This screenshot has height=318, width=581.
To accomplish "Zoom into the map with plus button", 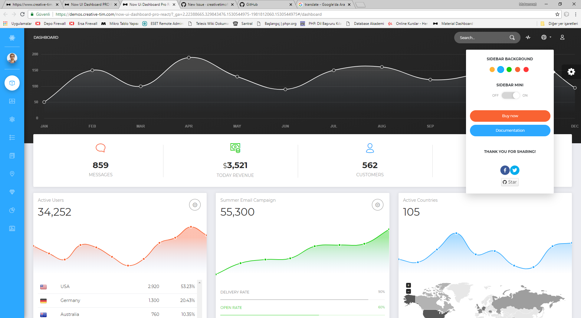I will tap(408, 285).
